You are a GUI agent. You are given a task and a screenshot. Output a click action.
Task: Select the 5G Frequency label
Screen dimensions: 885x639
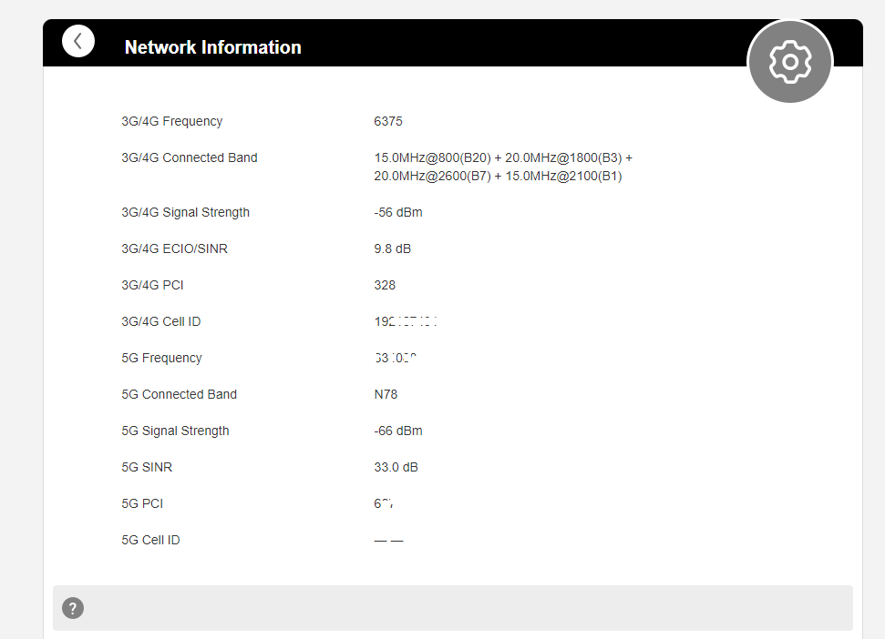pyautogui.click(x=161, y=358)
